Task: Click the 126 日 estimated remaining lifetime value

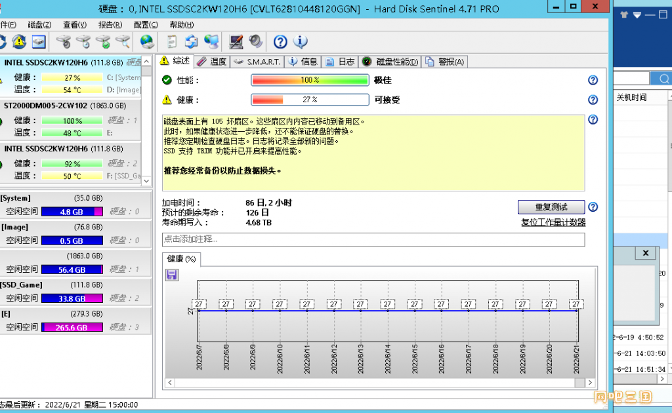Action: [x=257, y=212]
